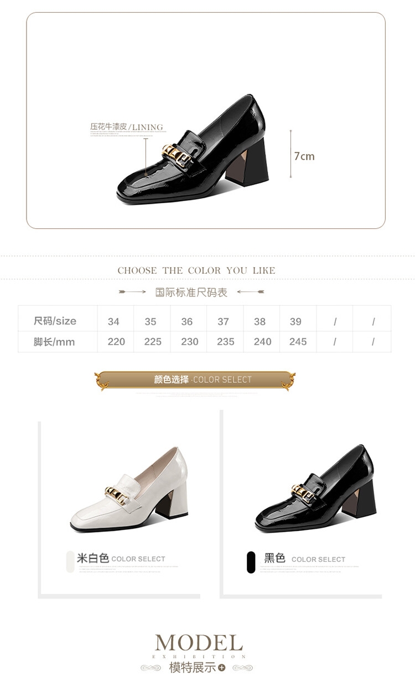Image resolution: width=415 pixels, height=686 pixels.
Task: Click the large black shoe at top
Action: [x=193, y=149]
